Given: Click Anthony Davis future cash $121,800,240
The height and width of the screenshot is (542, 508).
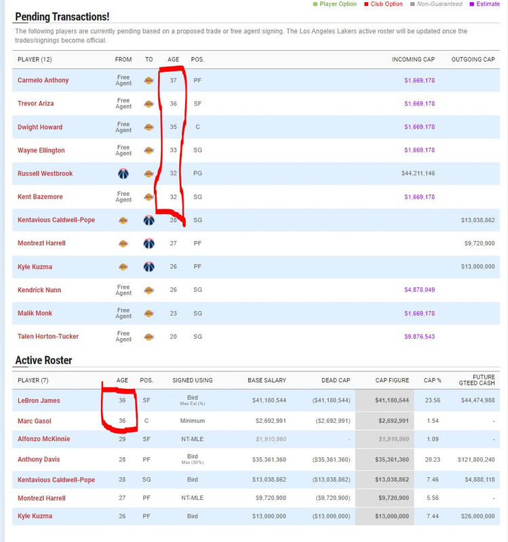Looking at the screenshot, I should coord(476,459).
